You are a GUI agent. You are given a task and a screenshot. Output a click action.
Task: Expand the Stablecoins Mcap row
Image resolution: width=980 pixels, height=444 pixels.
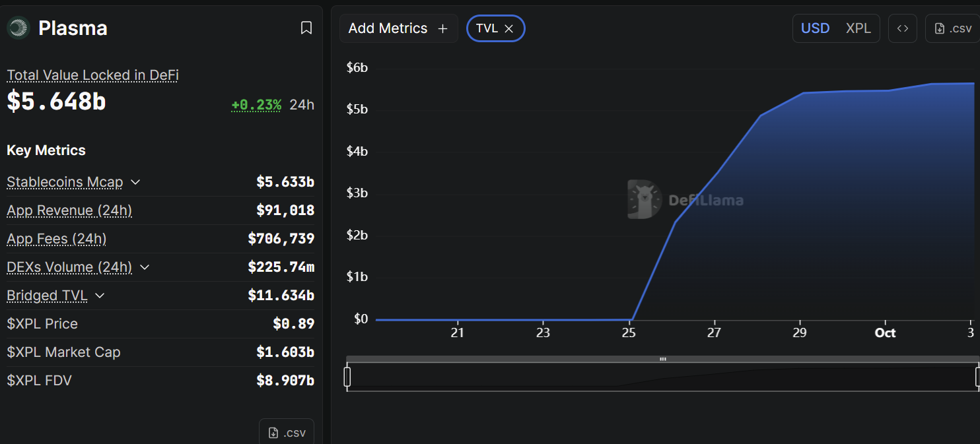tap(135, 182)
